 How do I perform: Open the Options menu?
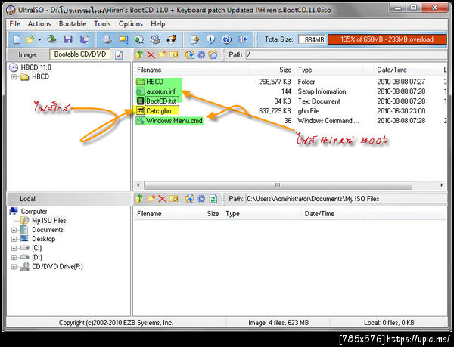[131, 24]
